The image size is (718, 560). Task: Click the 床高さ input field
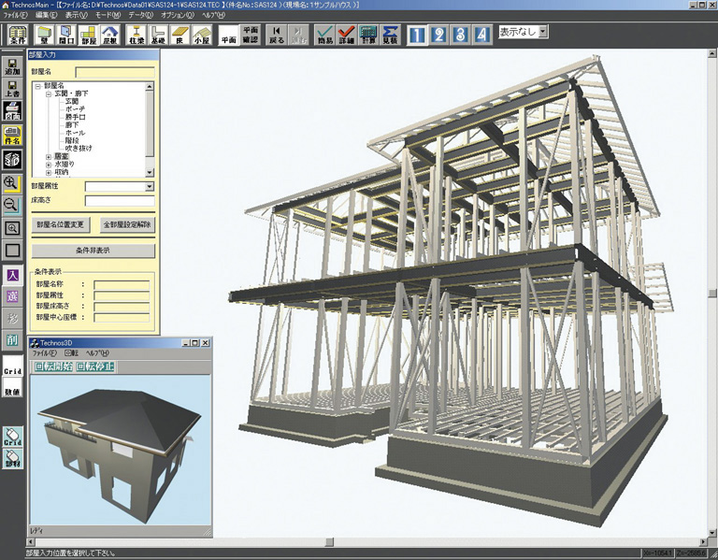[120, 201]
